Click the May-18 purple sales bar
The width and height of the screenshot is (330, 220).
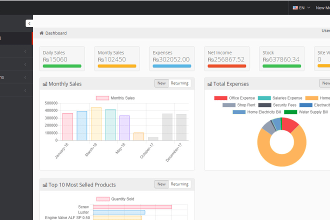[x=124, y=128]
